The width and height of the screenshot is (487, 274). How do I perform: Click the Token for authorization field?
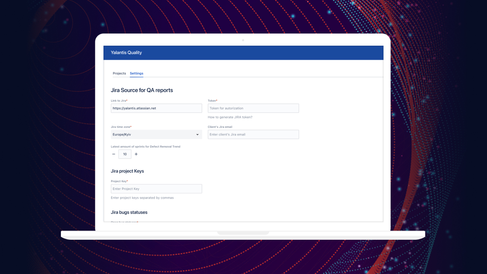coord(253,108)
